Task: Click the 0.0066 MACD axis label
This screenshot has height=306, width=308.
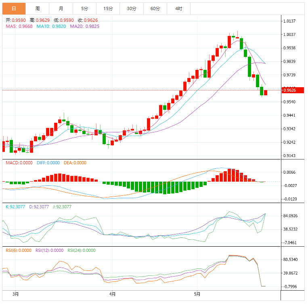Action: (289, 172)
